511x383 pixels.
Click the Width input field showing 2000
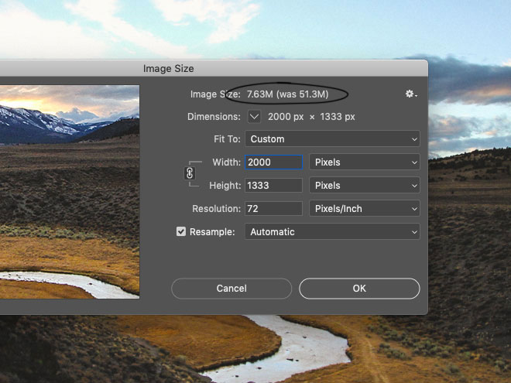[274, 162]
